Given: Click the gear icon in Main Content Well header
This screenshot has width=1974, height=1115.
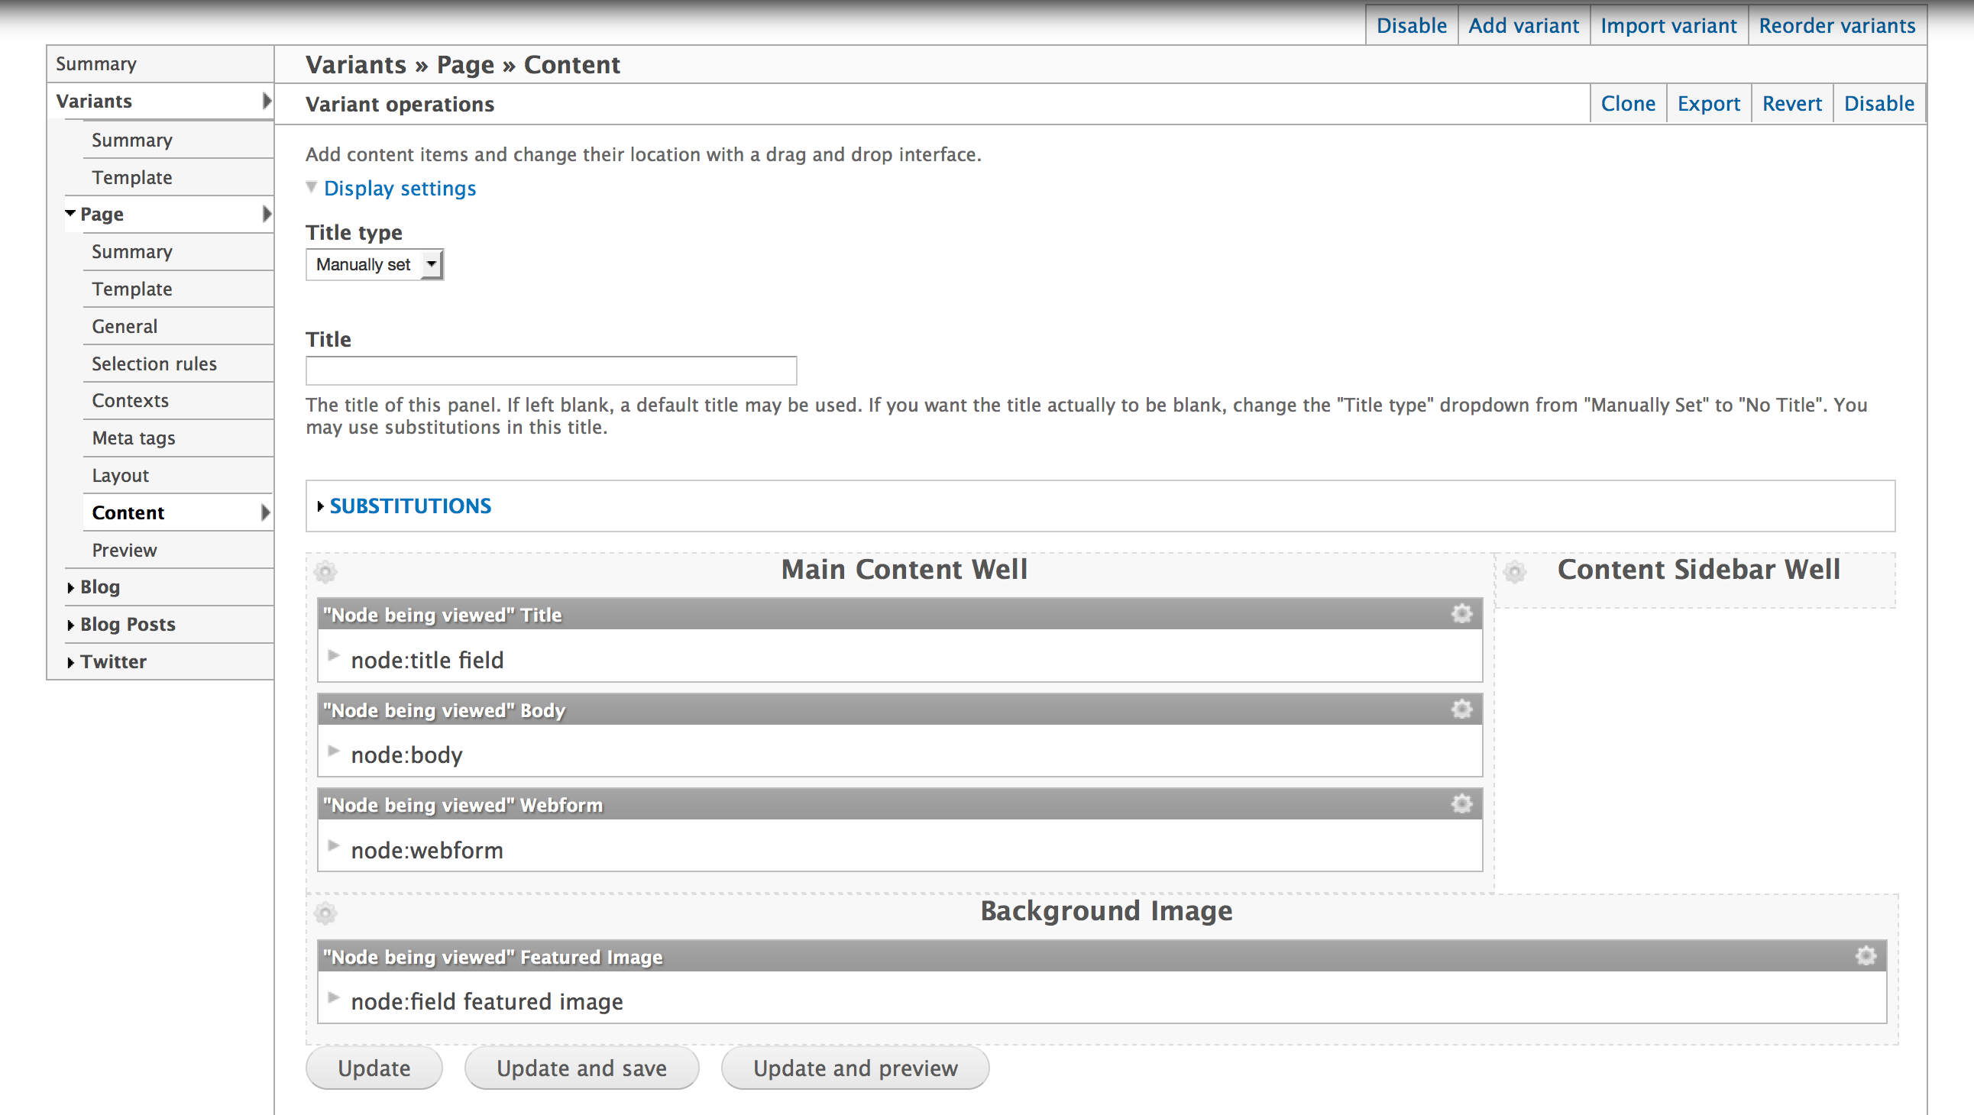Looking at the screenshot, I should coord(324,570).
